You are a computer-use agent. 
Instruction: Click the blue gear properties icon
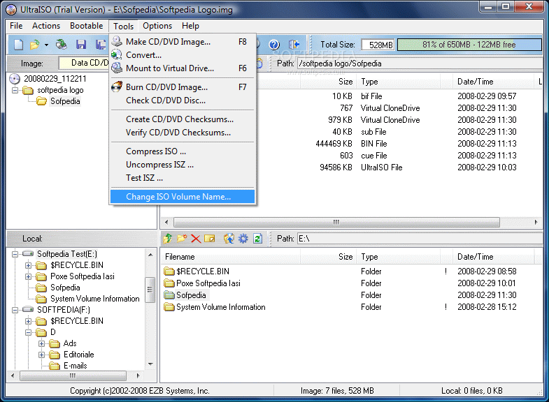point(243,239)
